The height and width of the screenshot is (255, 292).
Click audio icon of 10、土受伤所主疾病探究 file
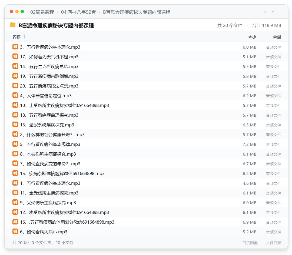click(x=15, y=105)
